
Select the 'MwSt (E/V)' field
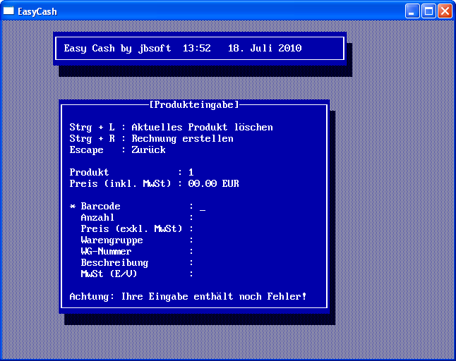pyautogui.click(x=109, y=274)
